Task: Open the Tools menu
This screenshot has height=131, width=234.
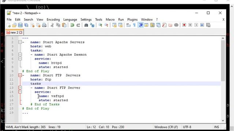Action: pyautogui.click(x=99, y=20)
